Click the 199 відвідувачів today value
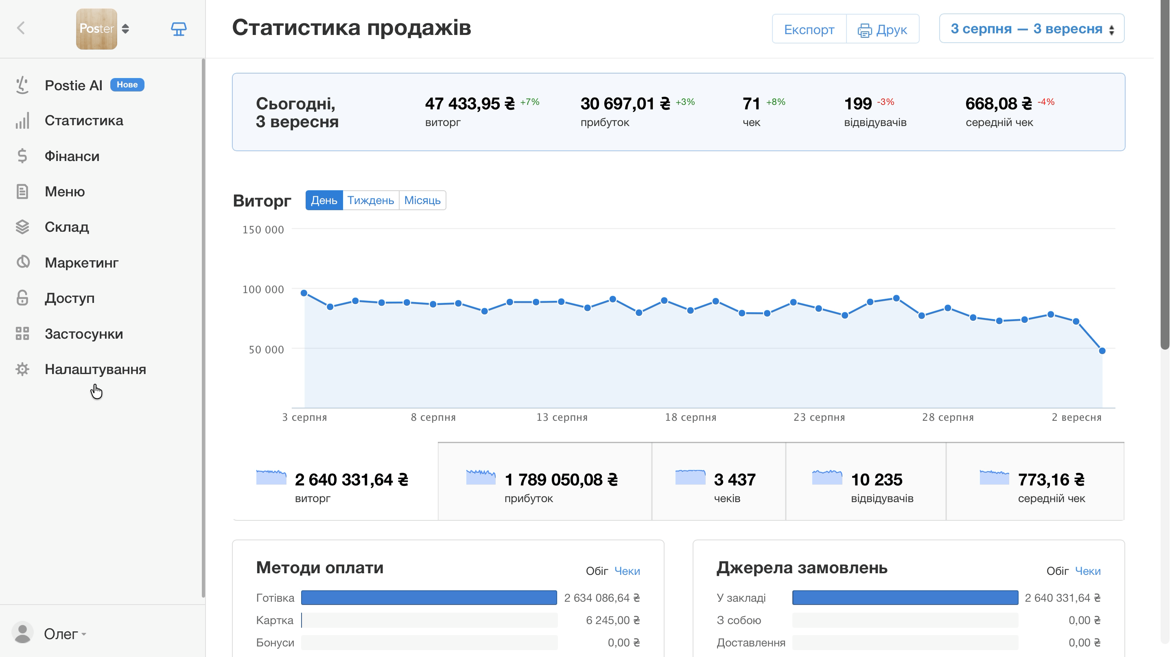 pyautogui.click(x=858, y=104)
